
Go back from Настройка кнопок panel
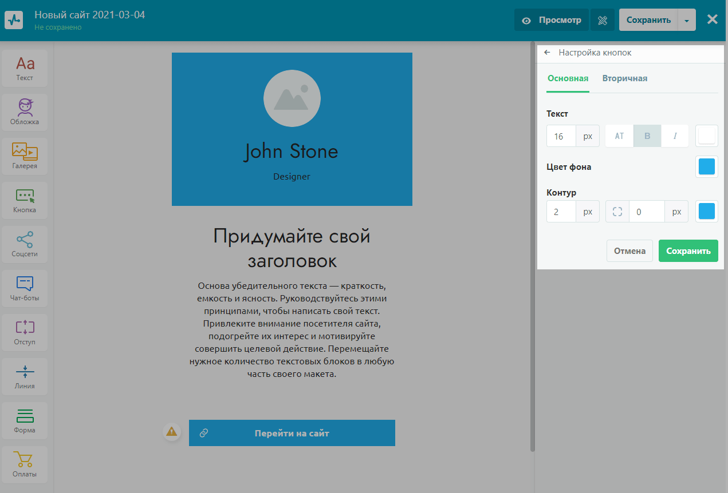click(547, 53)
